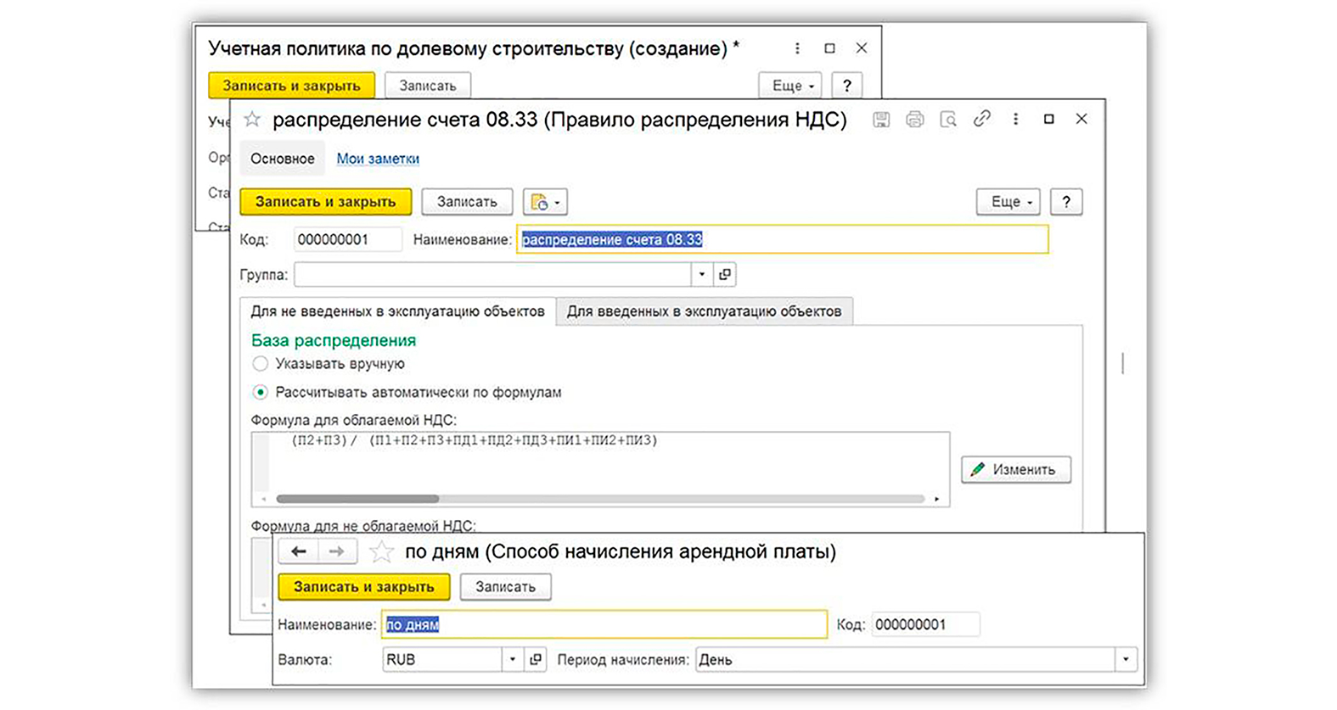This screenshot has width=1337, height=710.
Task: Click the База распределения heading
Action: (334, 340)
